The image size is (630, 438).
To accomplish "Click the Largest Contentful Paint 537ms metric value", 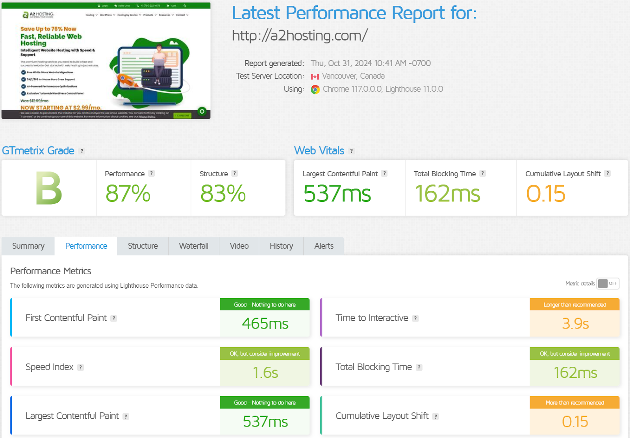I will (265, 421).
